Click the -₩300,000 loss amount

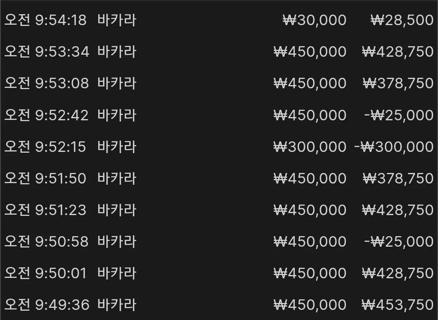394,147
